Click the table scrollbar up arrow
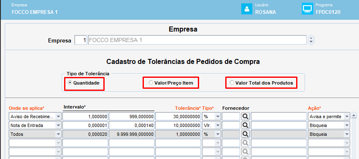 tap(354, 115)
